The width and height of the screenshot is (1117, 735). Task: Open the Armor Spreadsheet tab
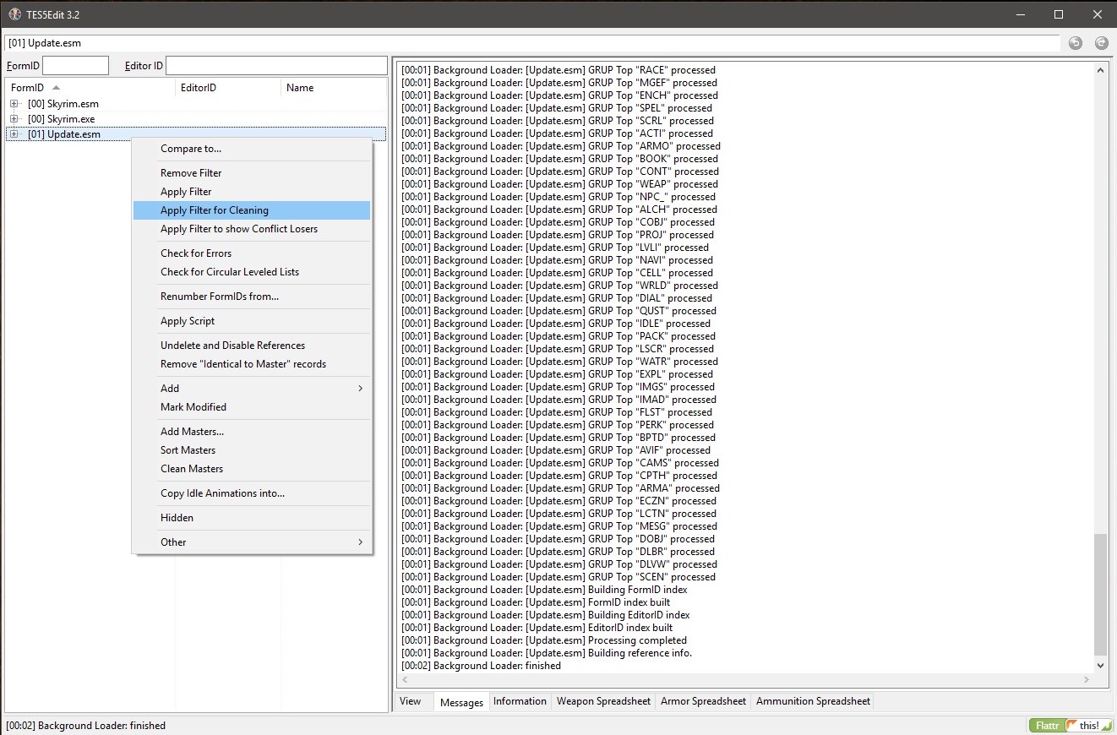click(x=704, y=701)
